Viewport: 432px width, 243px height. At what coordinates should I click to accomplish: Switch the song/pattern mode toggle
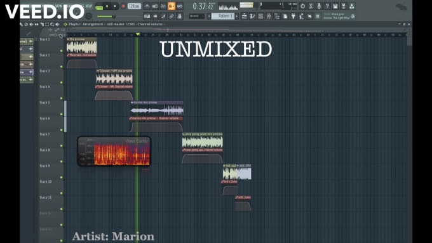(x=99, y=6)
